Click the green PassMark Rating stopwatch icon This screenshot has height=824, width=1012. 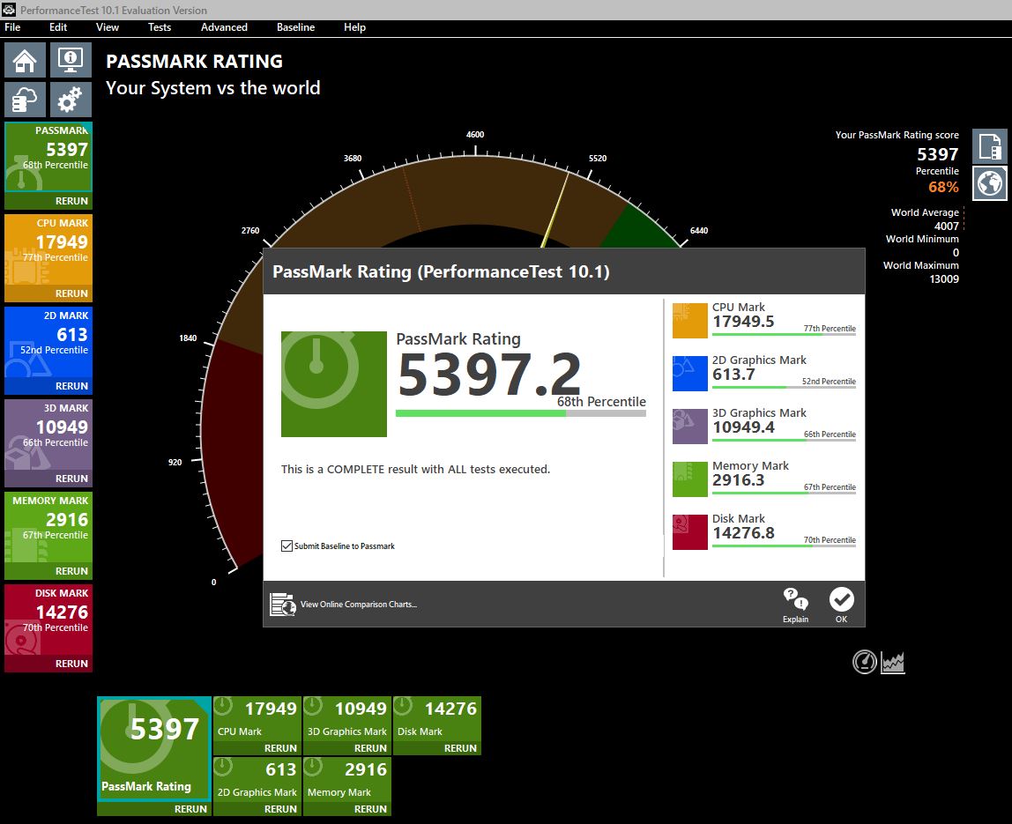pyautogui.click(x=334, y=384)
